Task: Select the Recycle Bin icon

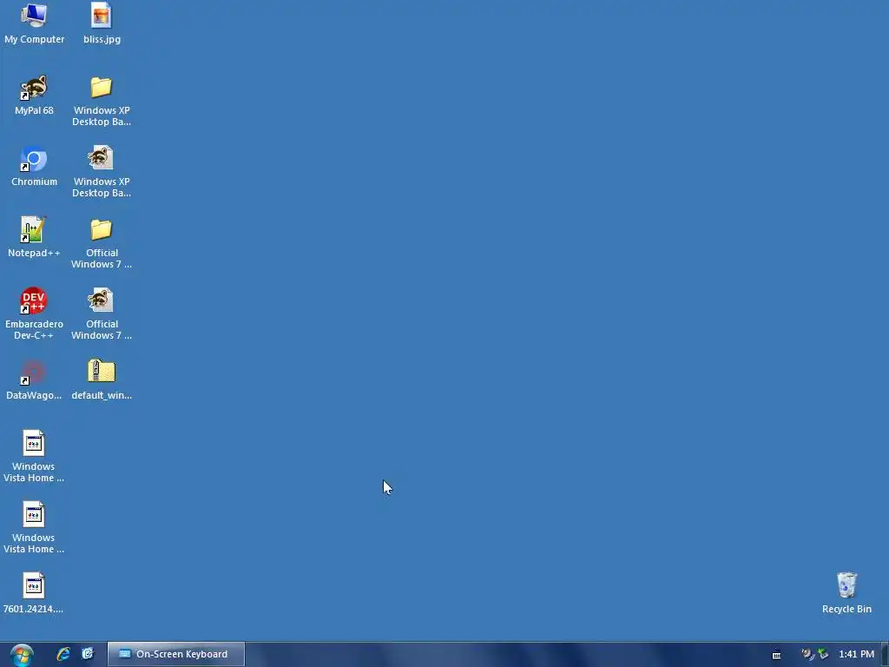Action: click(846, 593)
